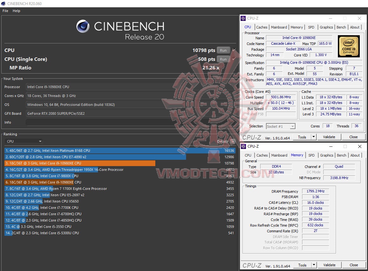Switch to the Mainboard tab in the upper CPU-Z window
Screen dimensions: 368x271
point(279,27)
